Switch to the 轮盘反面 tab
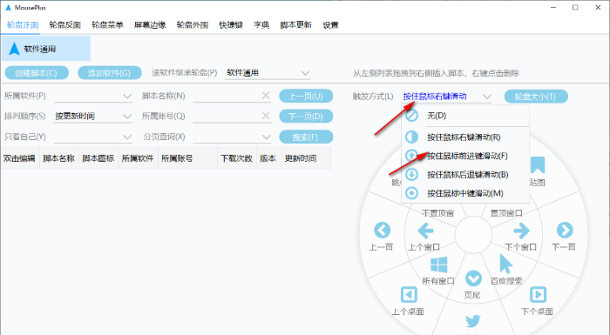The width and height of the screenshot is (610, 335). click(65, 25)
